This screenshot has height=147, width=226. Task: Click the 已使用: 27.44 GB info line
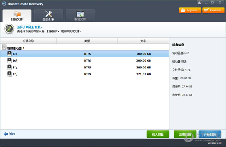(x=182, y=86)
